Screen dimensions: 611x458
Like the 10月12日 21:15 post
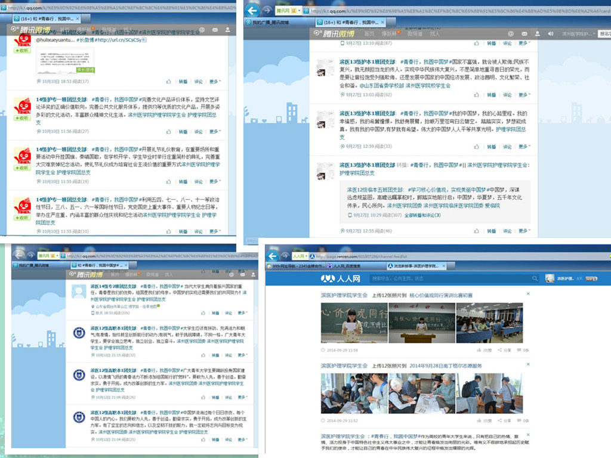tap(203, 355)
